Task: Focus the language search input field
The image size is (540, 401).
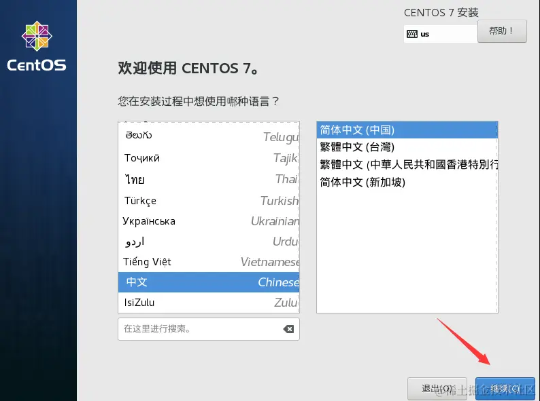Action: pos(209,329)
